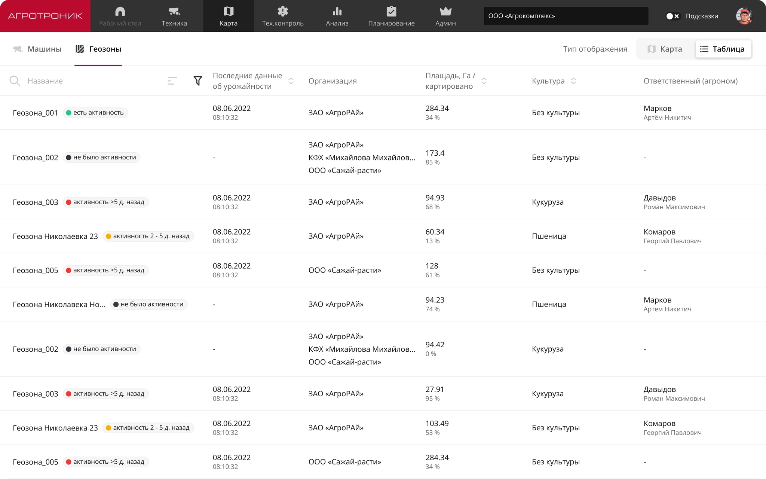Open the Геозона_001 row
The image size is (766, 479).
(x=383, y=113)
